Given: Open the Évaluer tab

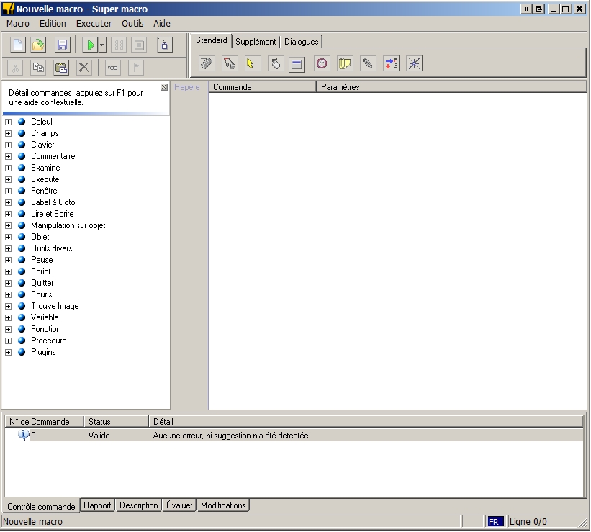Looking at the screenshot, I should [179, 505].
